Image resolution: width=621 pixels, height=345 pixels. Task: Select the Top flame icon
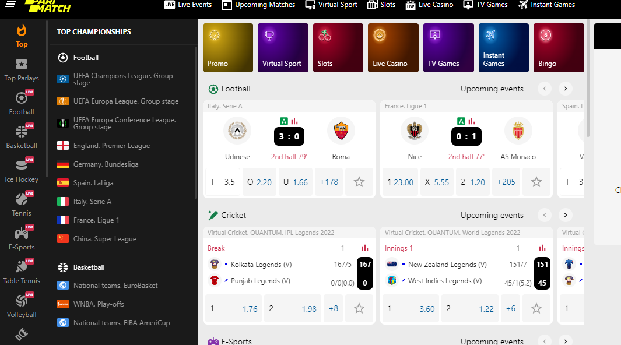(x=22, y=31)
